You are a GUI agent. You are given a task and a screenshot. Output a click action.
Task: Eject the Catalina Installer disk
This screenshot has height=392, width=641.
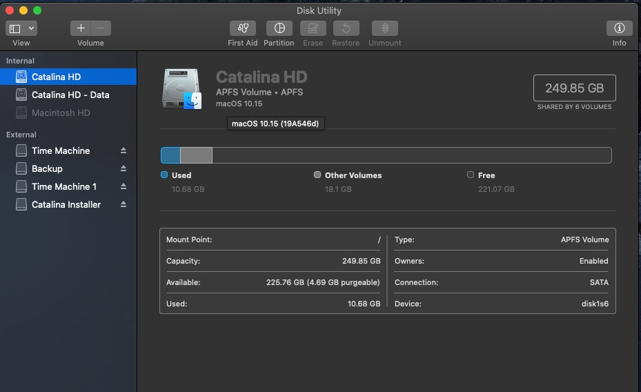pos(124,204)
